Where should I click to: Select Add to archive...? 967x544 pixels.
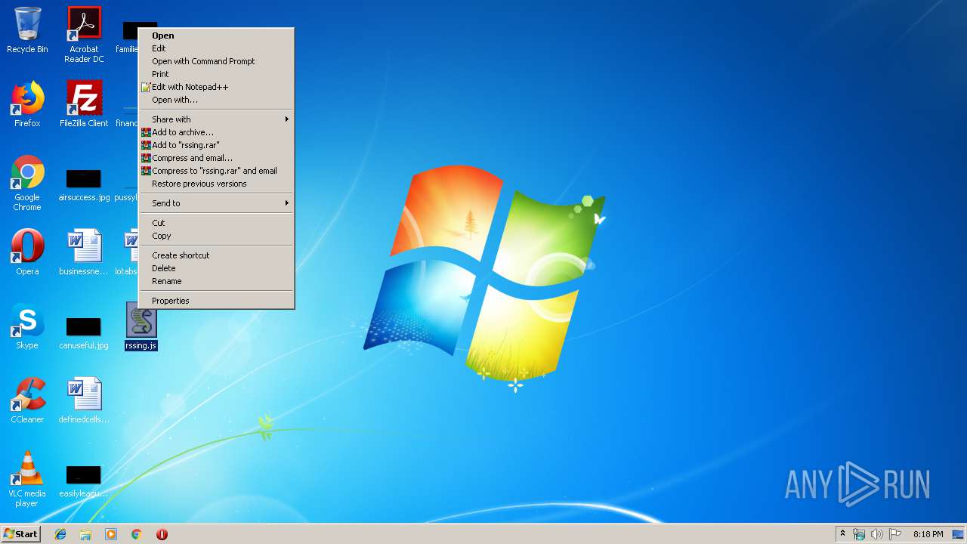coord(216,132)
